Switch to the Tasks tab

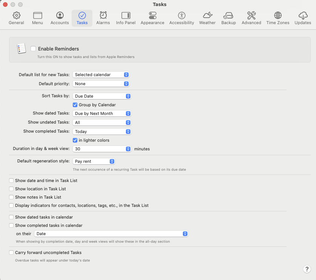(x=82, y=18)
